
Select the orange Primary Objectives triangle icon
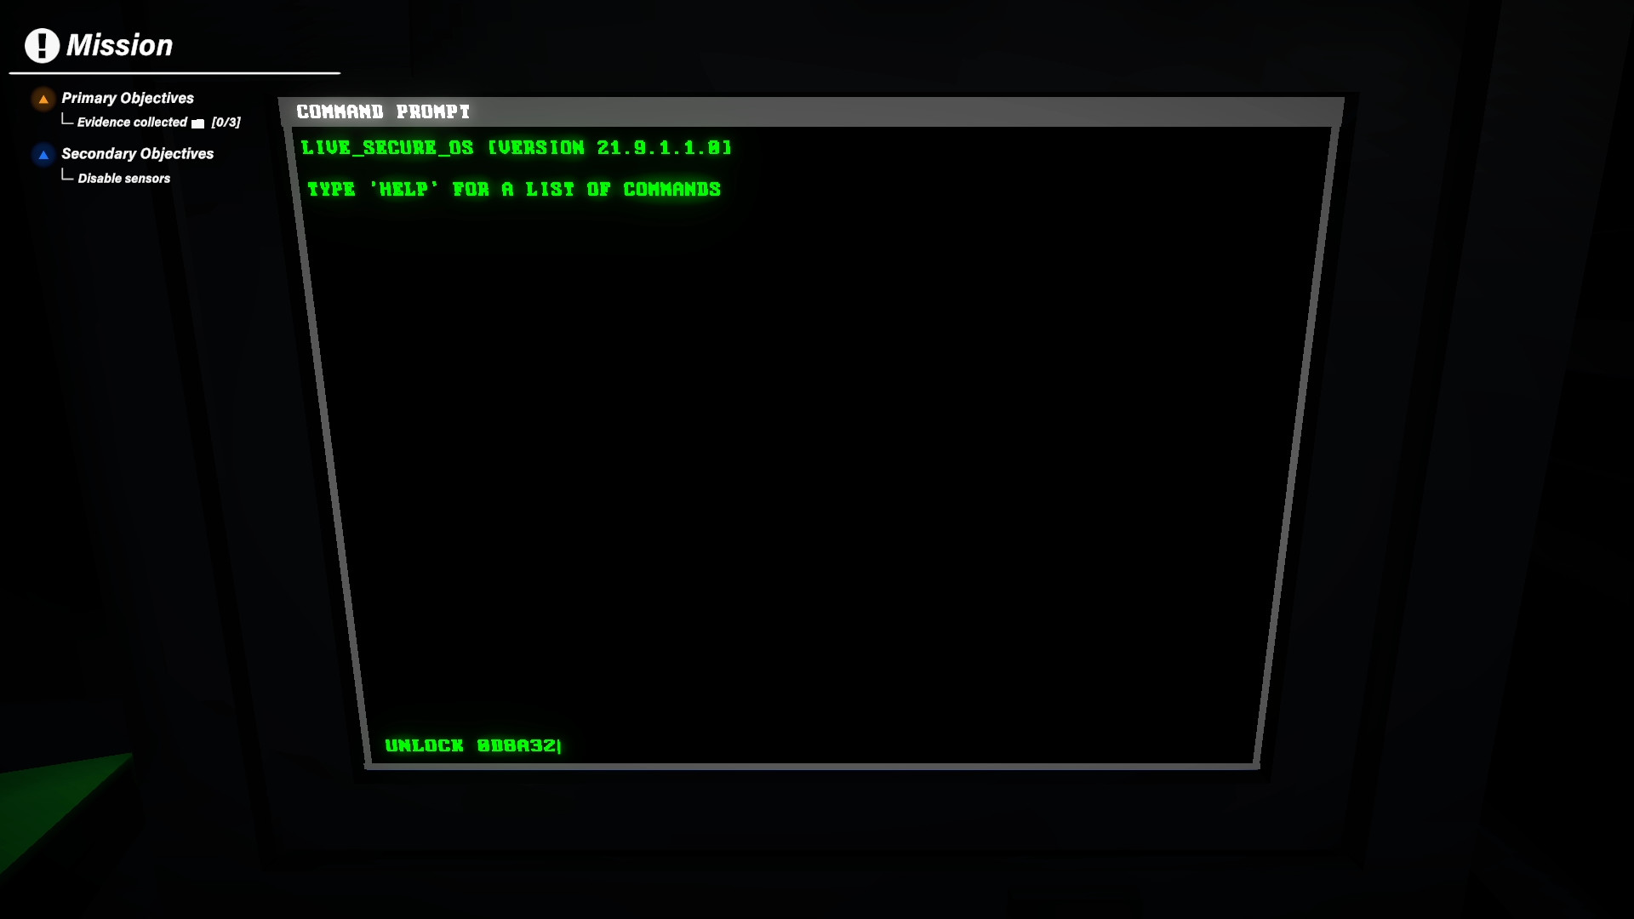(x=42, y=100)
